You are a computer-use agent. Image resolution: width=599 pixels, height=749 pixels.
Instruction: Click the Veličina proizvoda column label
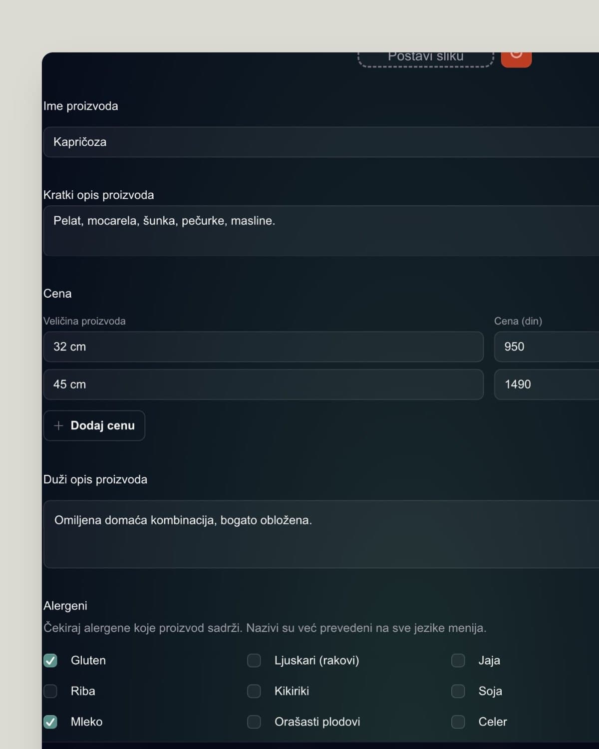tap(84, 321)
